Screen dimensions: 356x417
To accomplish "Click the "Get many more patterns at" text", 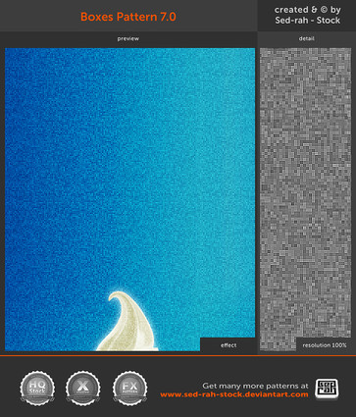I will point(255,386).
